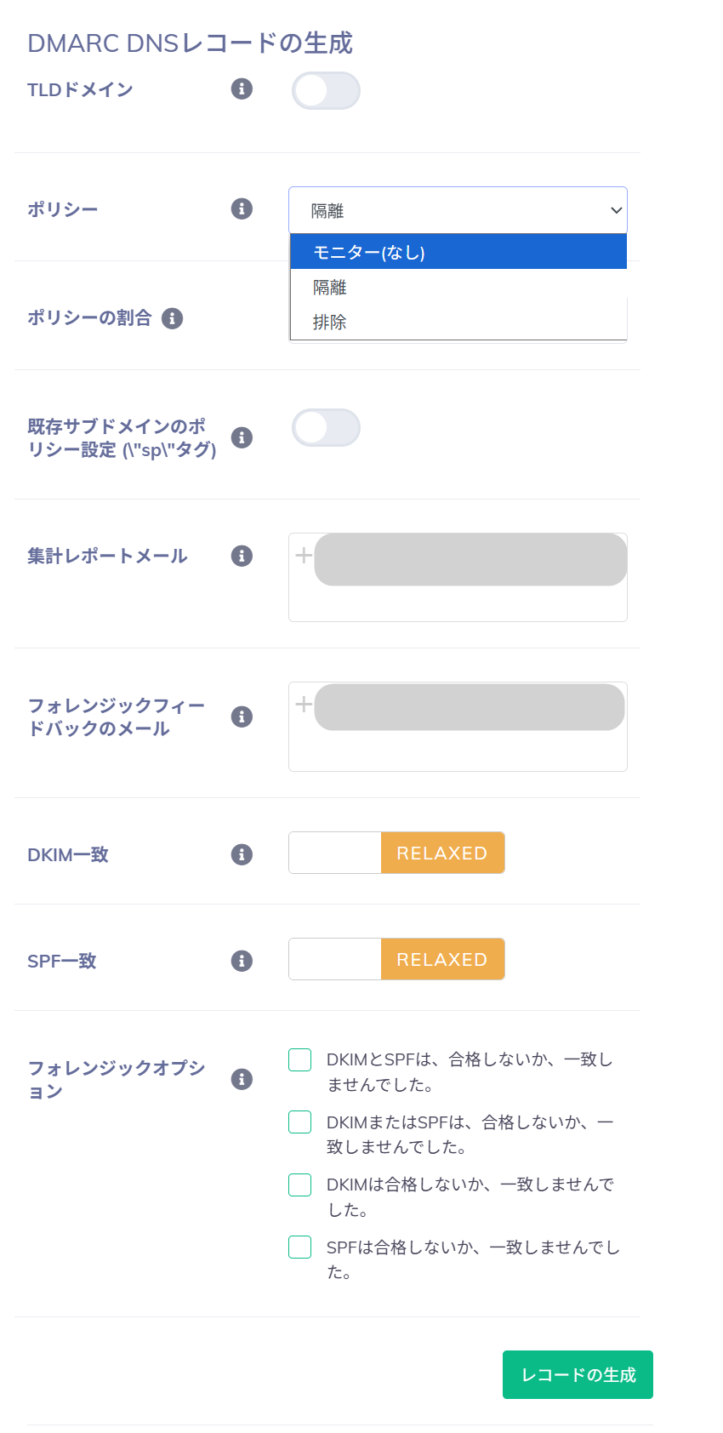
Task: Show info for 既存サブドメインのポリシー設定
Action: (x=242, y=437)
